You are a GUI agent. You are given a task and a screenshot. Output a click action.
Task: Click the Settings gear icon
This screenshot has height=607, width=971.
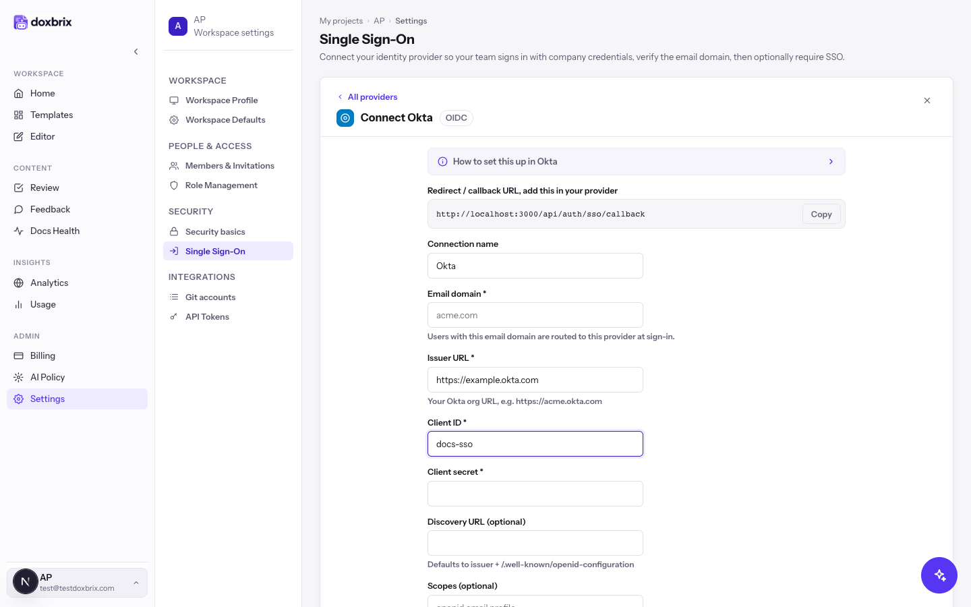click(19, 399)
